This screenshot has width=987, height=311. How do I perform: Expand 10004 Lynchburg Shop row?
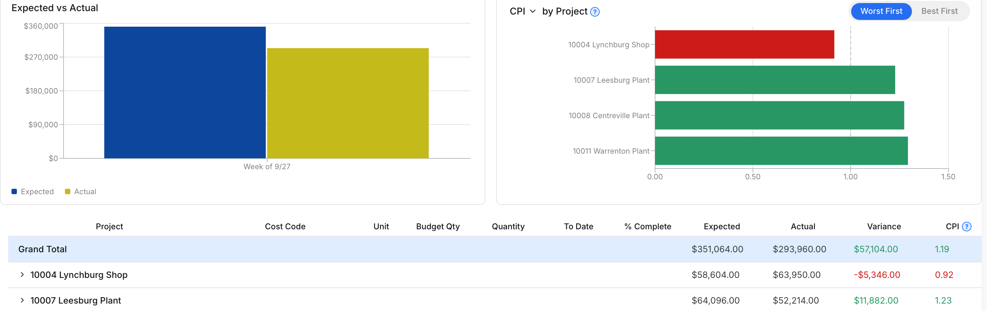pos(22,275)
